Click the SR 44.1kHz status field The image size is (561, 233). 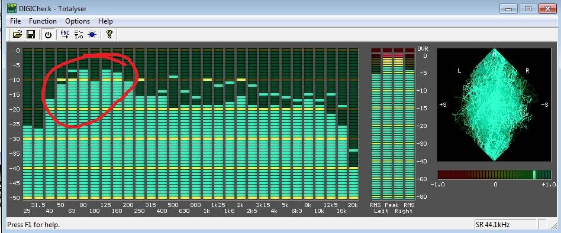coord(505,225)
